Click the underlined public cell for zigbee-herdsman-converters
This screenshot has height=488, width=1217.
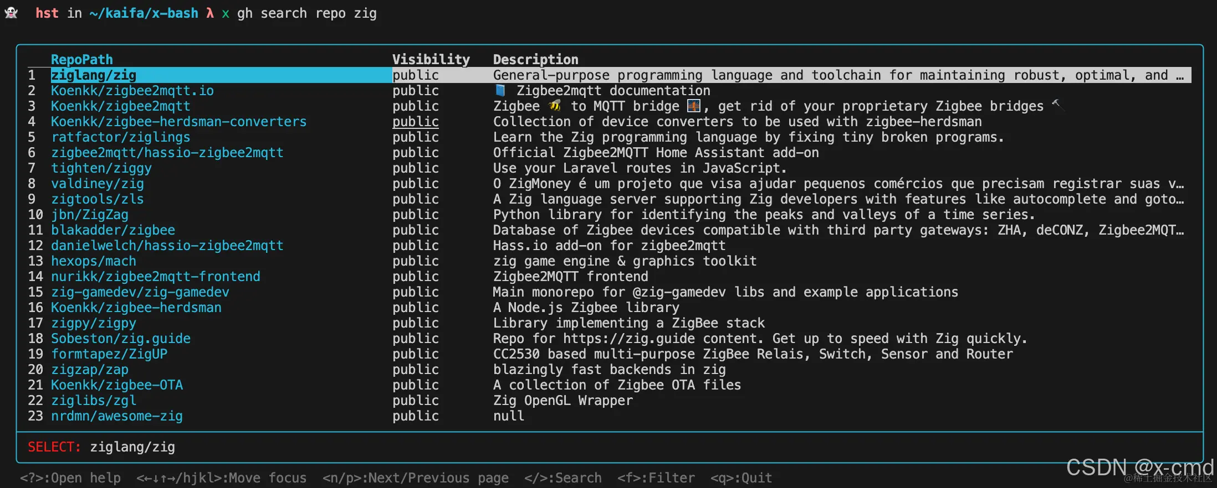pos(416,122)
